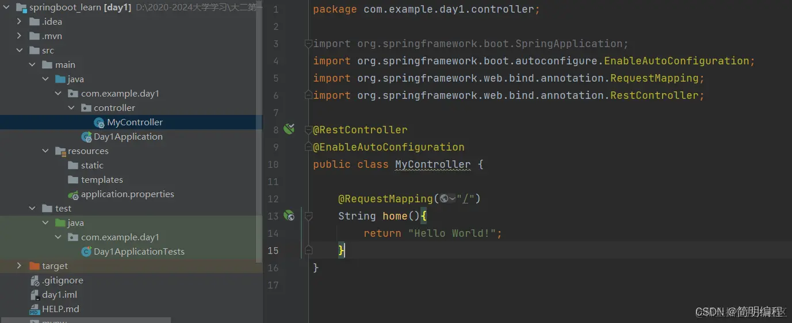Open HELP.md markdown file

[60, 309]
